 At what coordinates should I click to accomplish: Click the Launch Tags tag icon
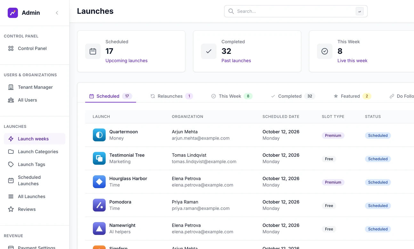(11, 164)
